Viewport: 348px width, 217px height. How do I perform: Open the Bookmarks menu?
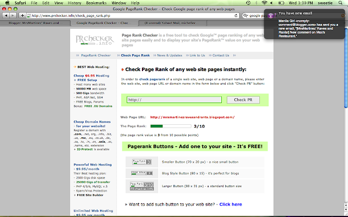96,3
